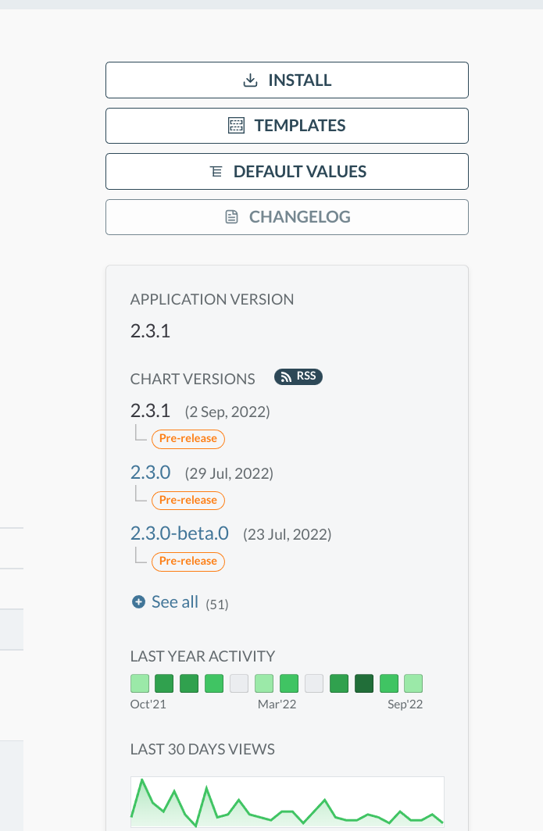Image resolution: width=543 pixels, height=831 pixels.
Task: Click the values tree icon next to DEFAULT VALUES
Action: pos(214,171)
